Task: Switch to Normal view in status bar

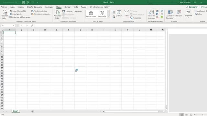Action: (x=182, y=115)
